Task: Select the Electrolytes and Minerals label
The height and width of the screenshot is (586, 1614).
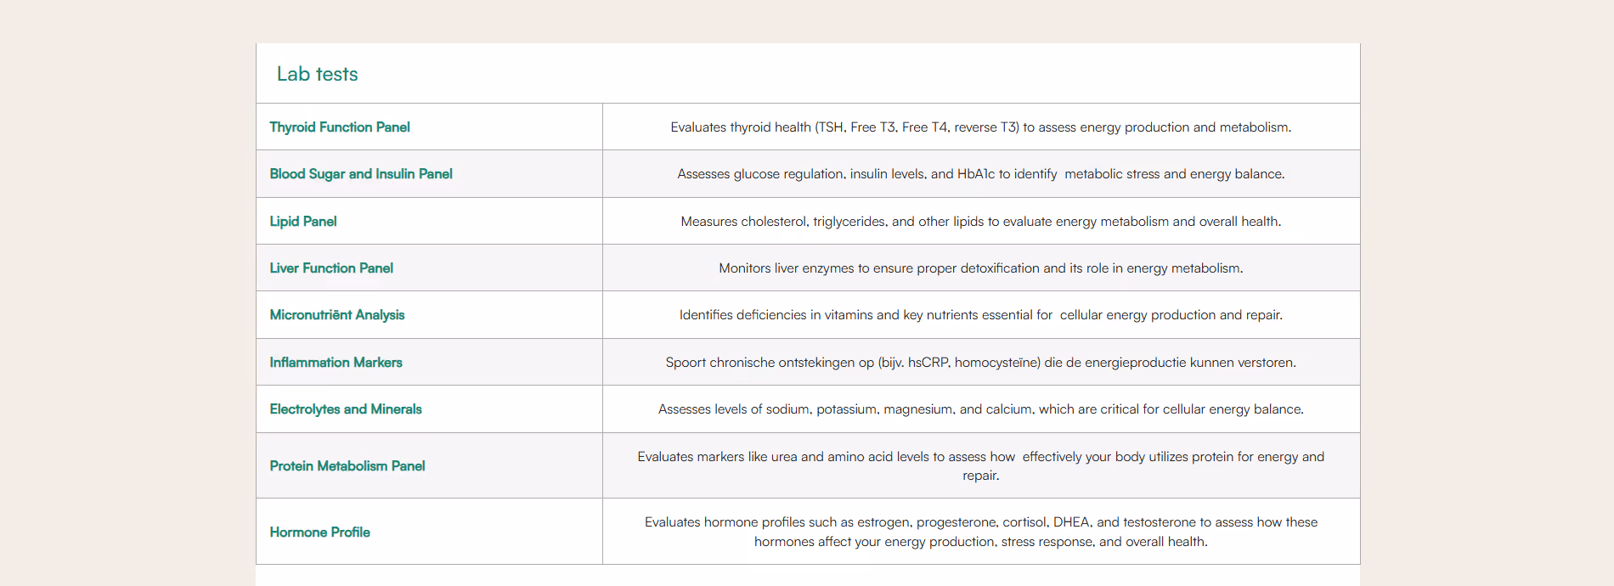Action: 346,409
